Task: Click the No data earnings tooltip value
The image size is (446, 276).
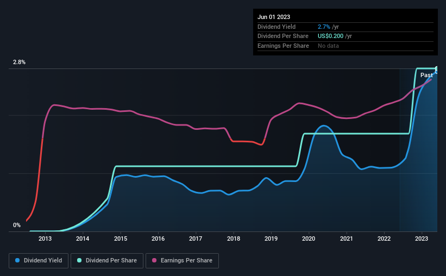Action: coord(328,46)
